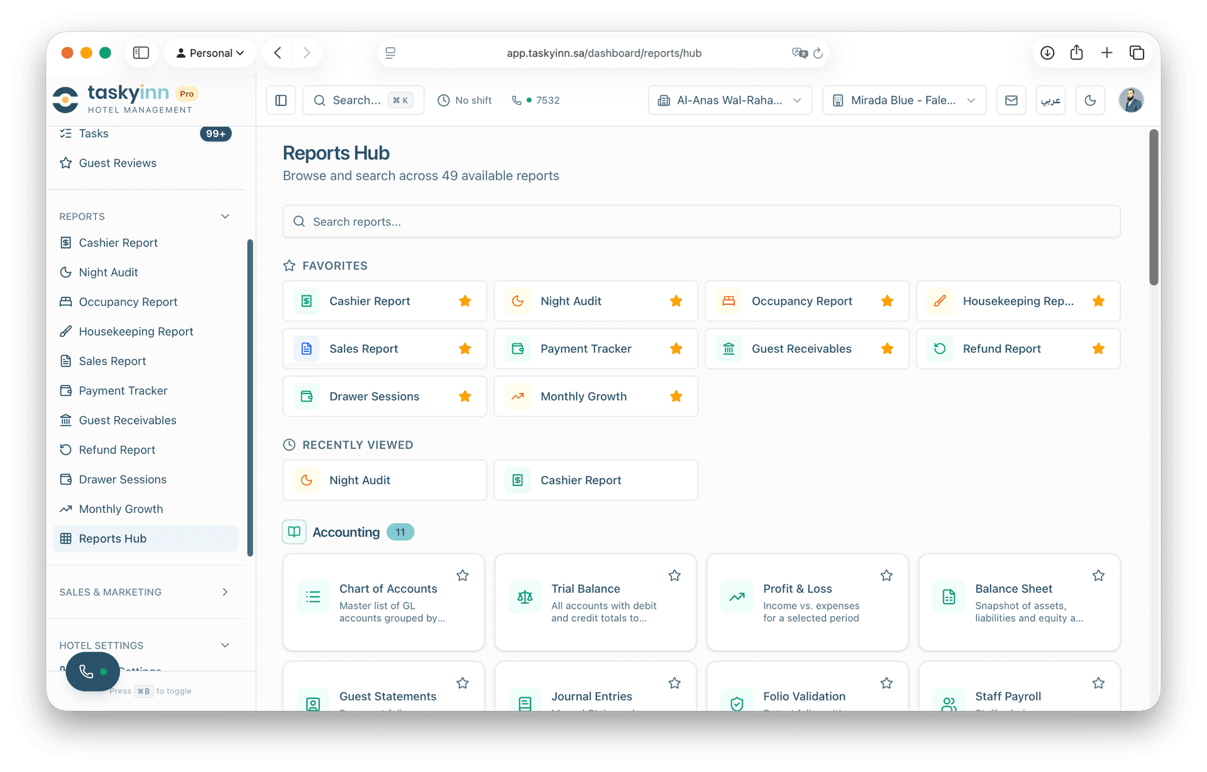The image size is (1207, 772).
Task: Open the user profile avatar
Action: 1130,101
